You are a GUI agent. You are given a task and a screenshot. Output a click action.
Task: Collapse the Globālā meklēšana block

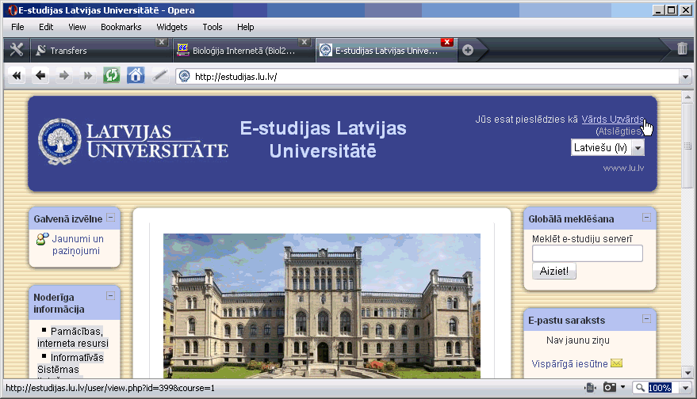click(x=647, y=218)
